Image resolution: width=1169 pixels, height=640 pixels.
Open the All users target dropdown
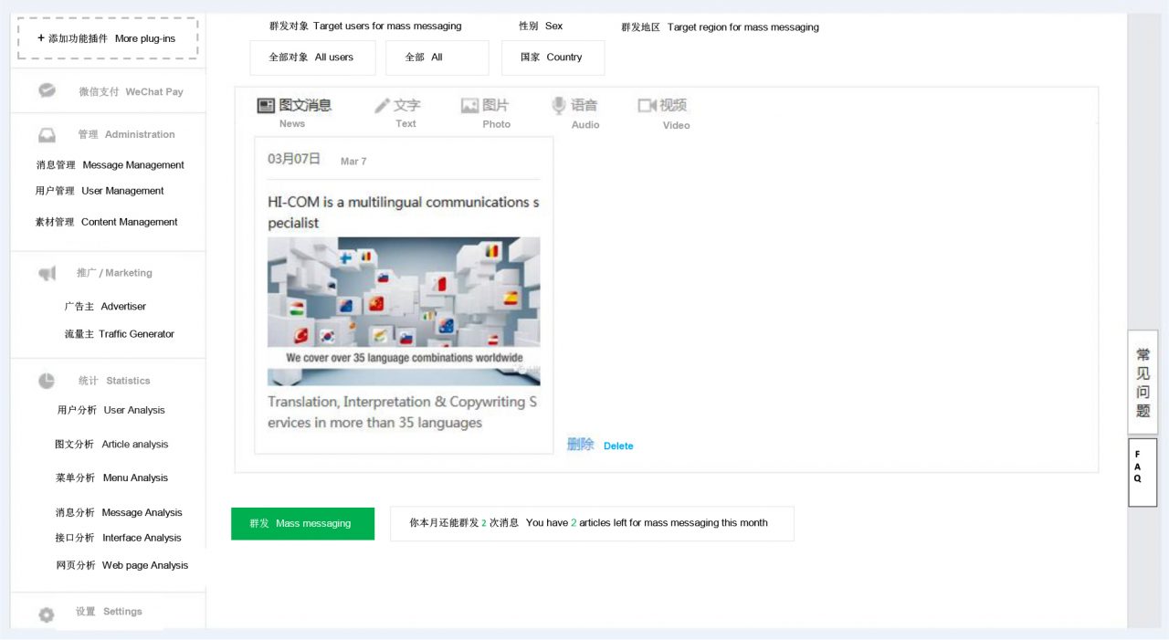tap(312, 58)
